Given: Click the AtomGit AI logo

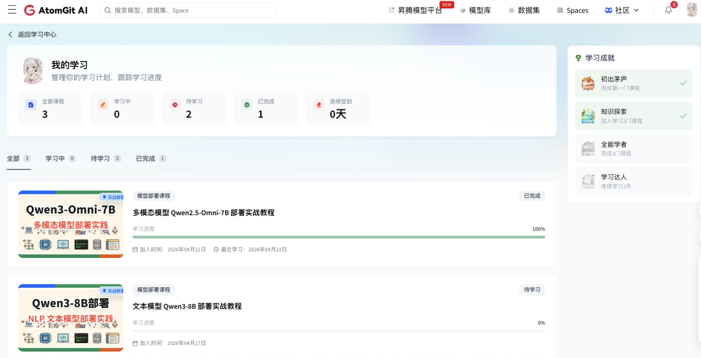Looking at the screenshot, I should 56,10.
